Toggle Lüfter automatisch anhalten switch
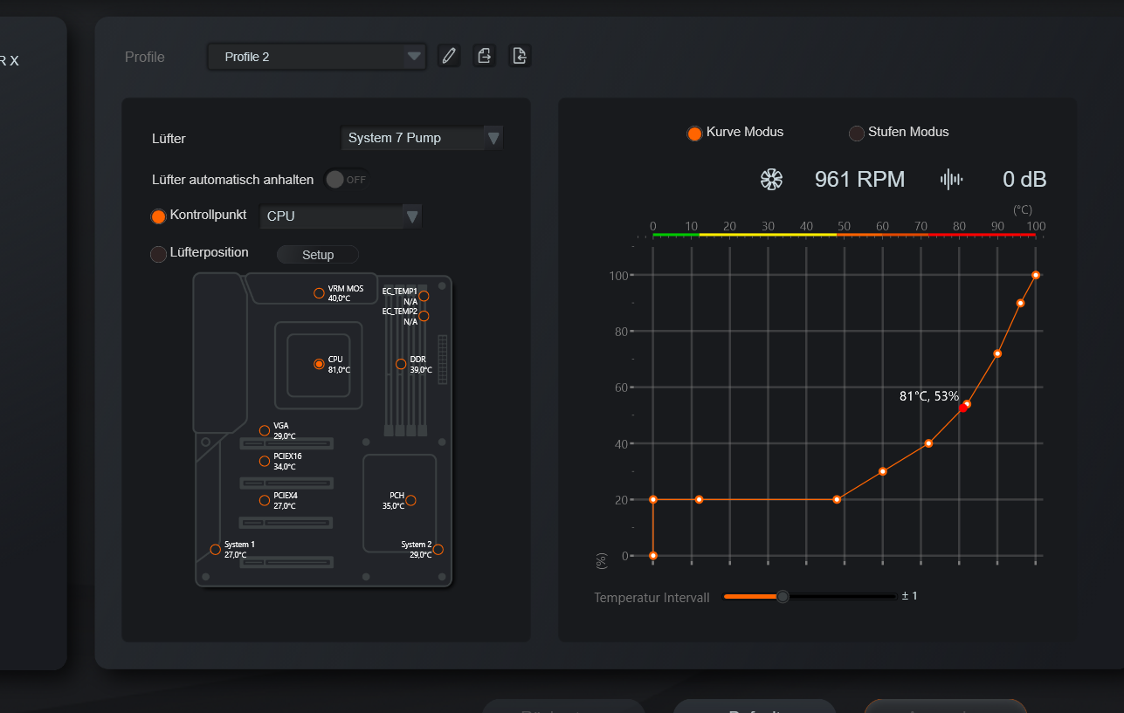Viewport: 1124px width, 713px height. coord(347,180)
